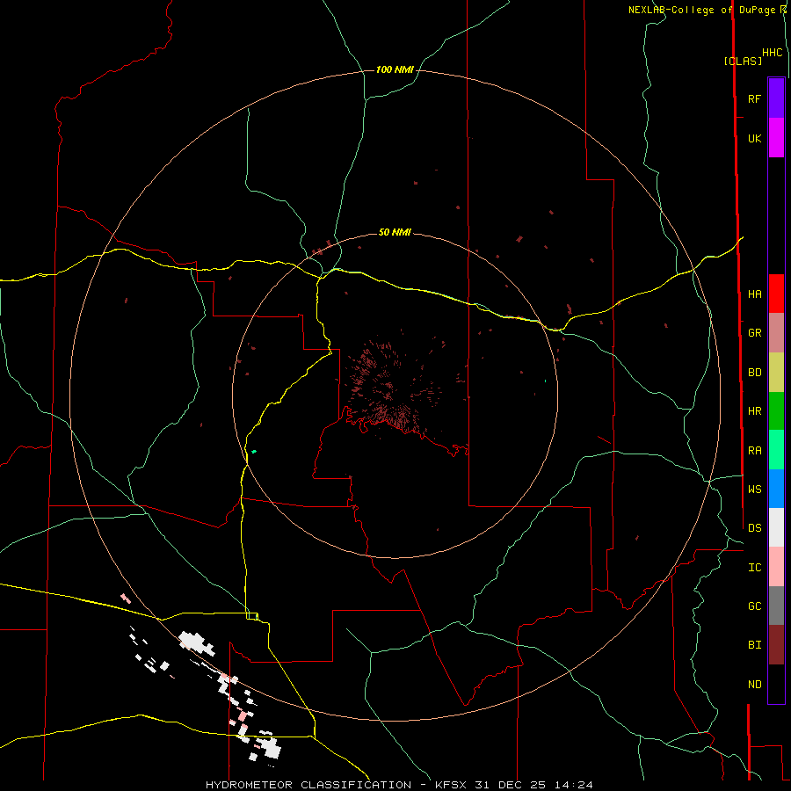Viewport: 791px width, 791px height.
Task: Click the magenta UK color swatch
Action: click(776, 138)
